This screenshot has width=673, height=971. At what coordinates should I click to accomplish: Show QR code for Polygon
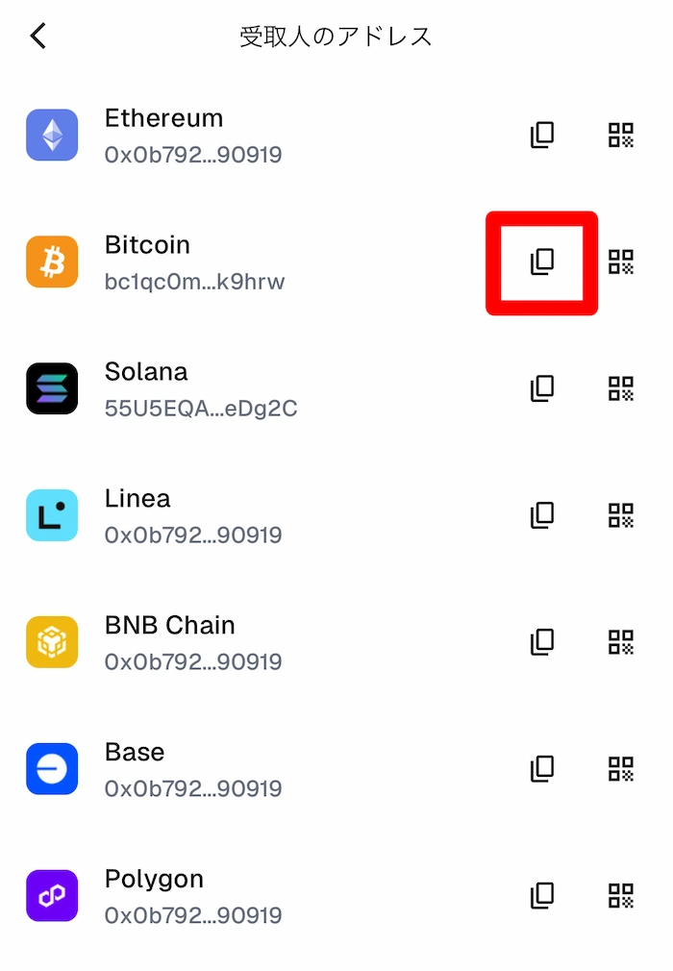click(x=621, y=896)
